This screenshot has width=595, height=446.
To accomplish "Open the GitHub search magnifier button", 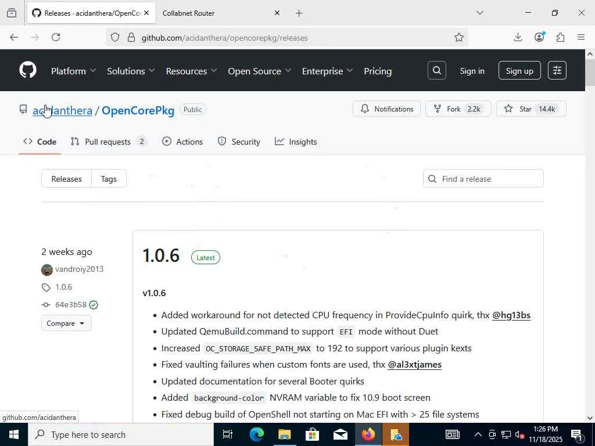I will pyautogui.click(x=437, y=70).
